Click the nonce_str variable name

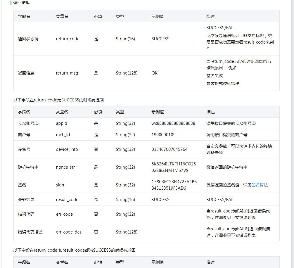pos(65,167)
